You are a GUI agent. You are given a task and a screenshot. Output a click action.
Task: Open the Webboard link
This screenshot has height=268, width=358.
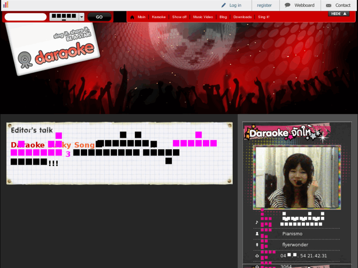click(x=304, y=5)
